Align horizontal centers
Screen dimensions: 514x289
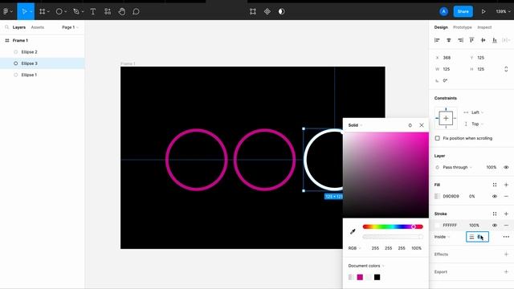click(x=448, y=40)
